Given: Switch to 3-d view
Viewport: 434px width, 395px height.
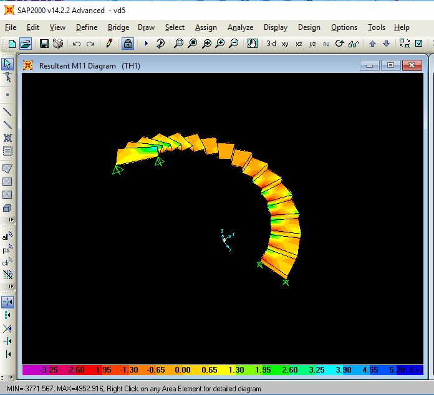Looking at the screenshot, I should (271, 44).
